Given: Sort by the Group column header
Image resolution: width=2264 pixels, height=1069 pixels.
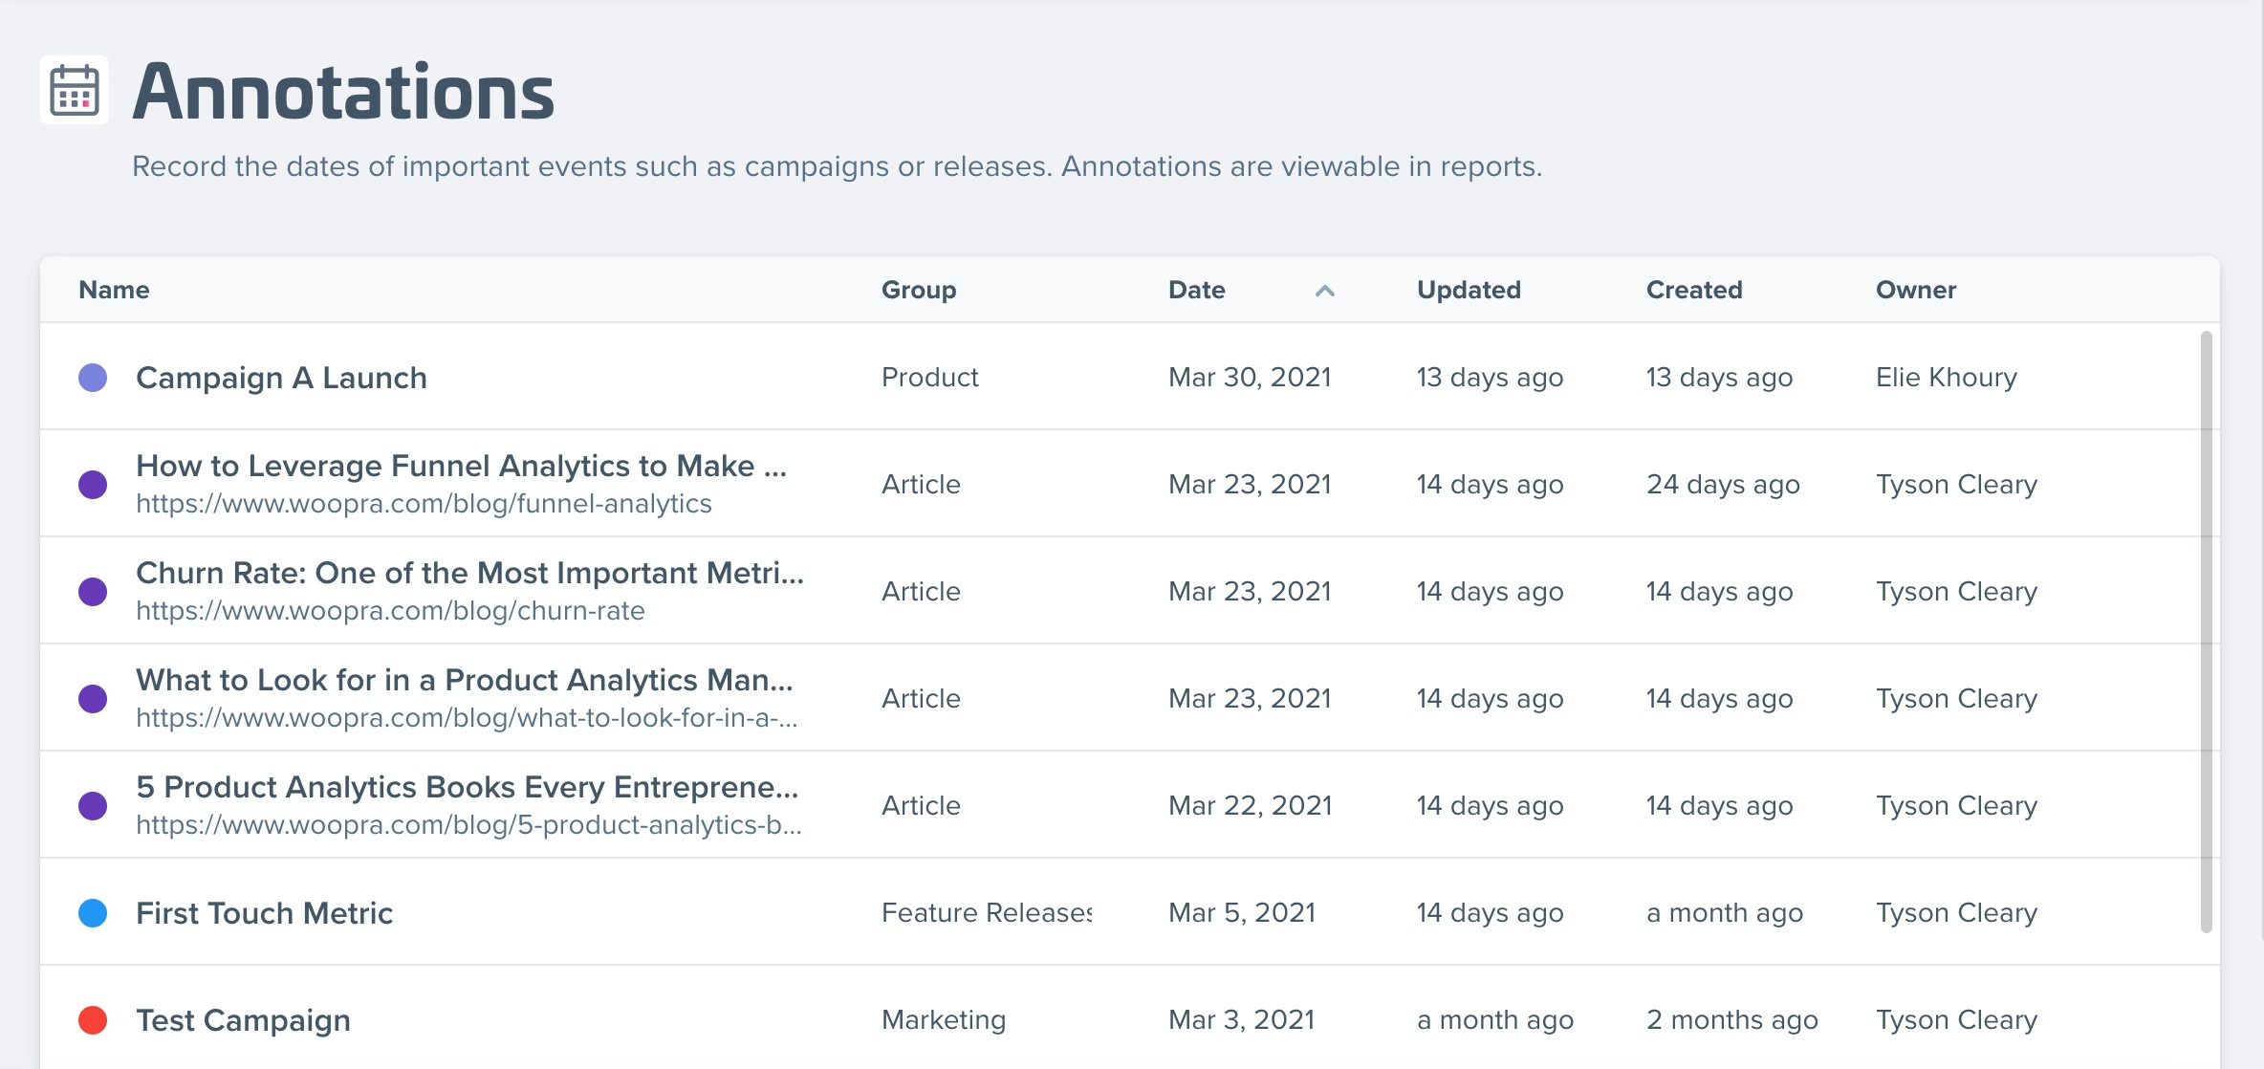Looking at the screenshot, I should pyautogui.click(x=918, y=290).
